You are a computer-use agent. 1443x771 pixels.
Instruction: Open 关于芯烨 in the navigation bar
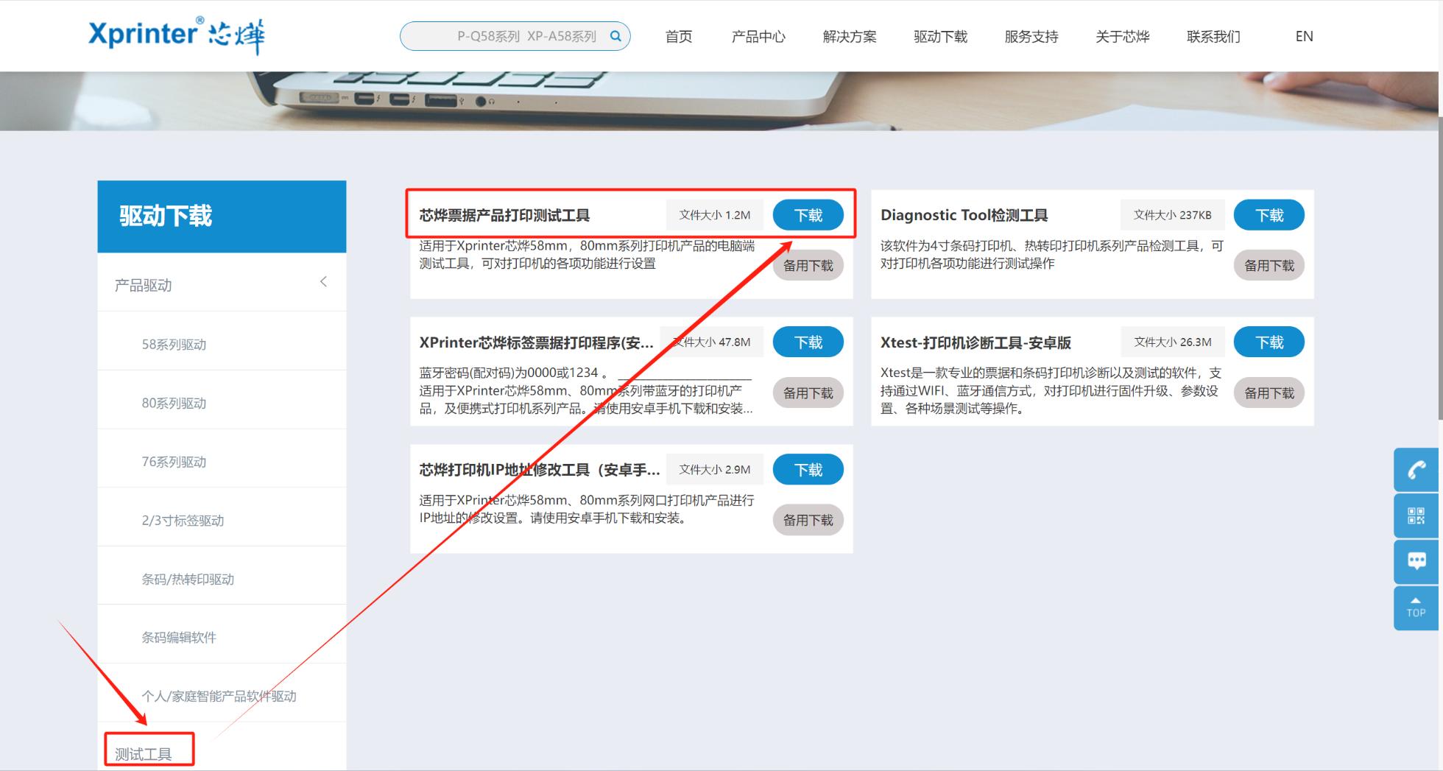click(1122, 37)
